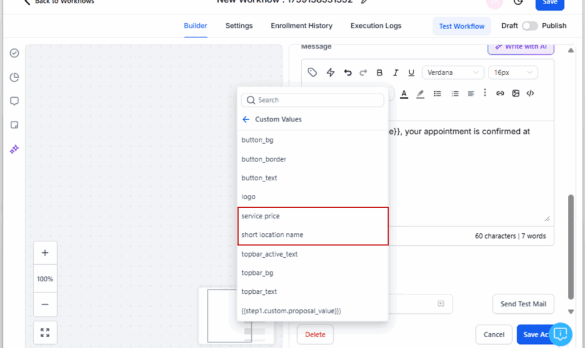Open the sticky note sidebar icon
Viewport: 585px width, 348px height.
click(15, 125)
